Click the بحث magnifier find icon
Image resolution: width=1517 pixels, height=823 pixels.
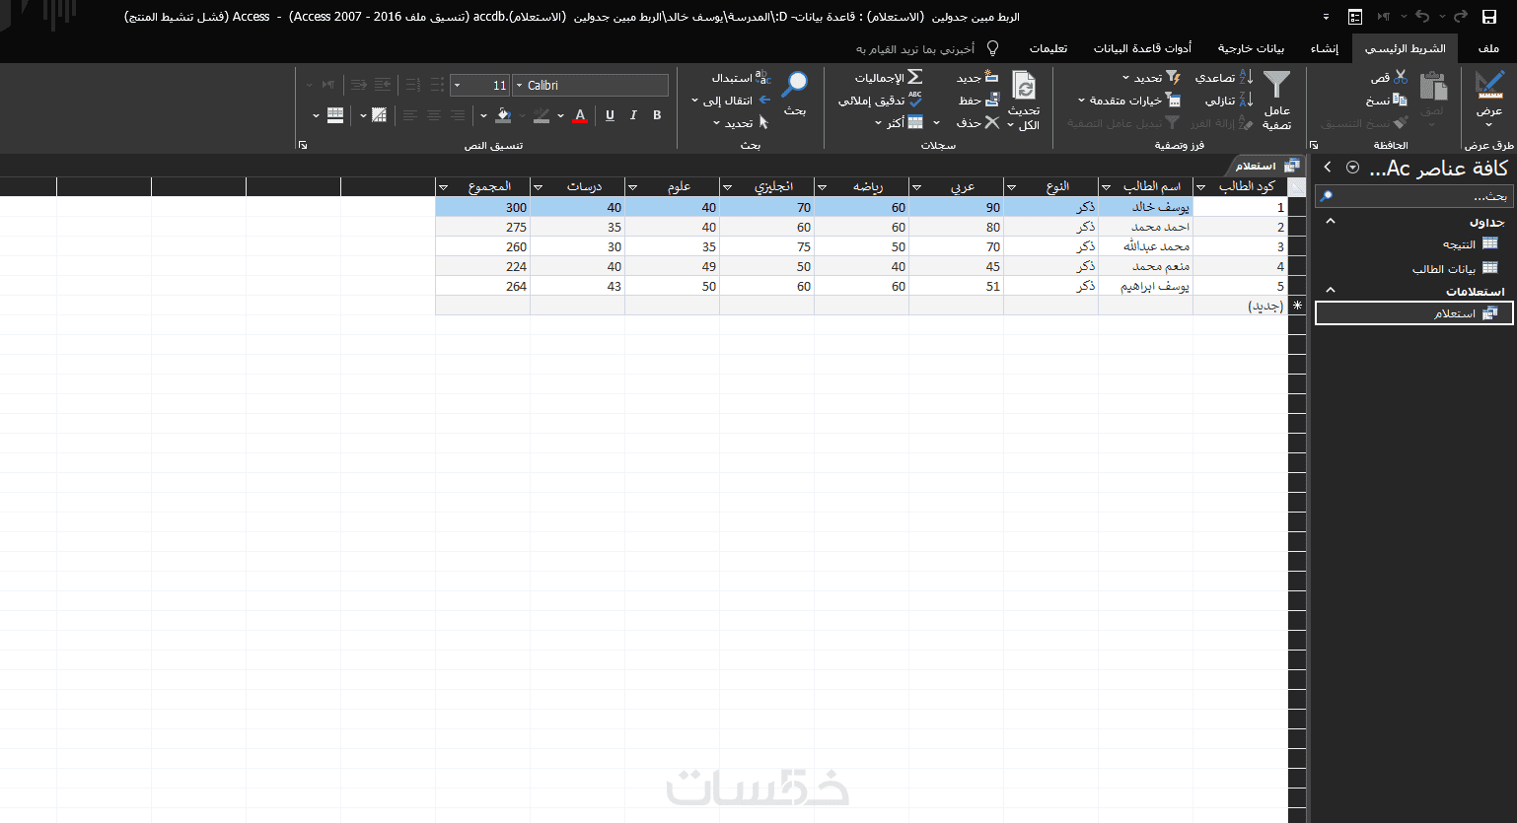click(794, 85)
